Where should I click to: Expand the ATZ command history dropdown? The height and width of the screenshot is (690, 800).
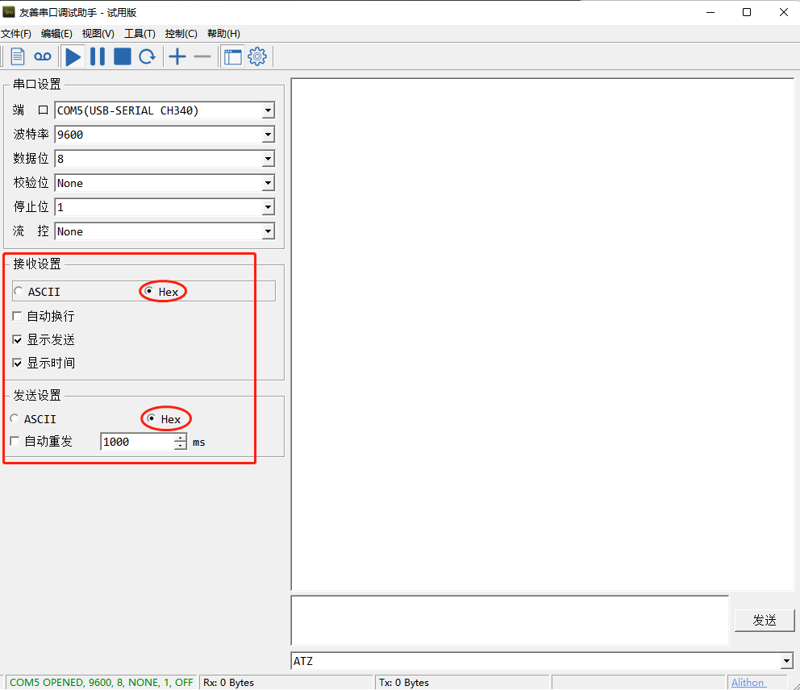tap(786, 662)
